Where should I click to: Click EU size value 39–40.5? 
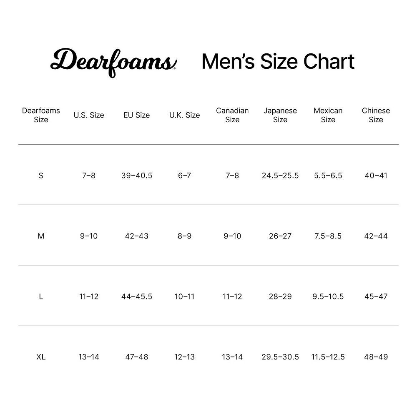[137, 176]
